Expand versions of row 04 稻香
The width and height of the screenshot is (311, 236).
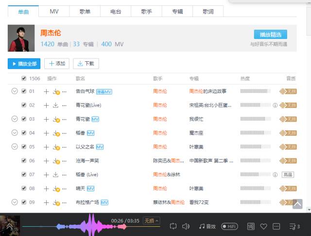coord(15,133)
